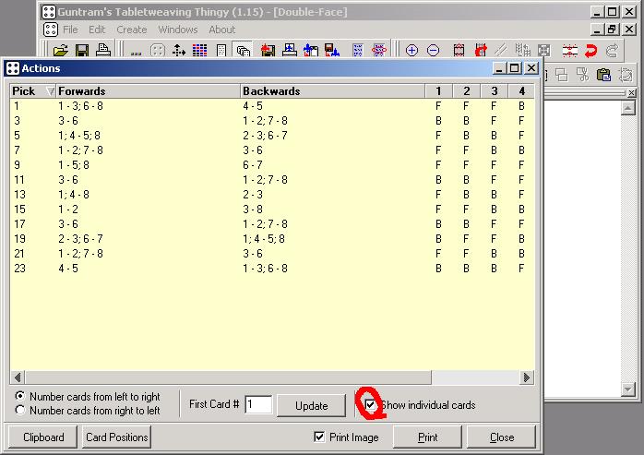This screenshot has height=455, width=644.
Task: Click the Card Positions button
Action: point(116,437)
